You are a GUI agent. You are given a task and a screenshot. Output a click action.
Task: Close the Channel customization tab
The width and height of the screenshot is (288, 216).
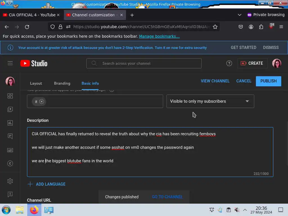pos(121,15)
